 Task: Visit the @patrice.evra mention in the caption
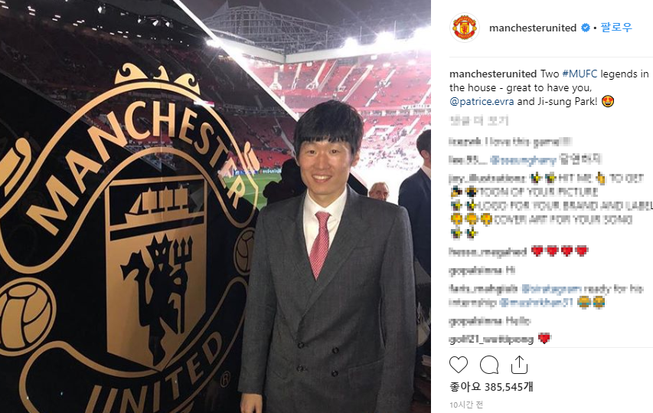[482, 101]
